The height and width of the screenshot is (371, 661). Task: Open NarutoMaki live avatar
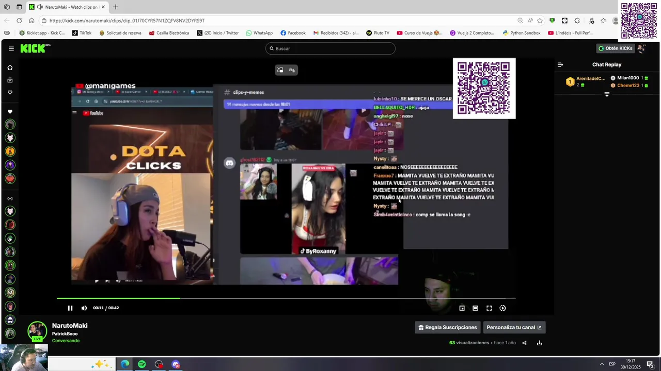click(x=37, y=331)
